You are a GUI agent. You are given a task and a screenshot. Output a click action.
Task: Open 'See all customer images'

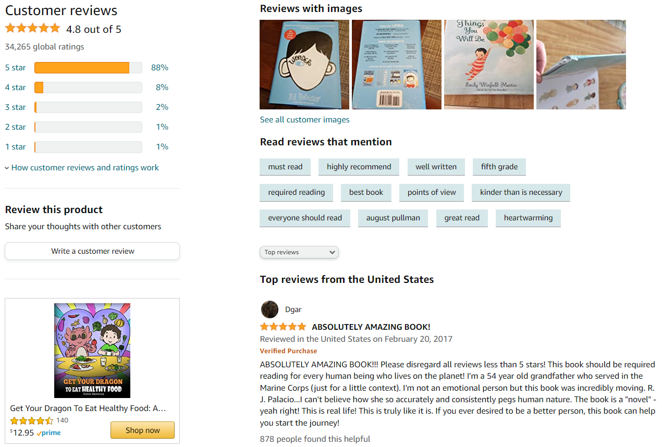tap(304, 119)
